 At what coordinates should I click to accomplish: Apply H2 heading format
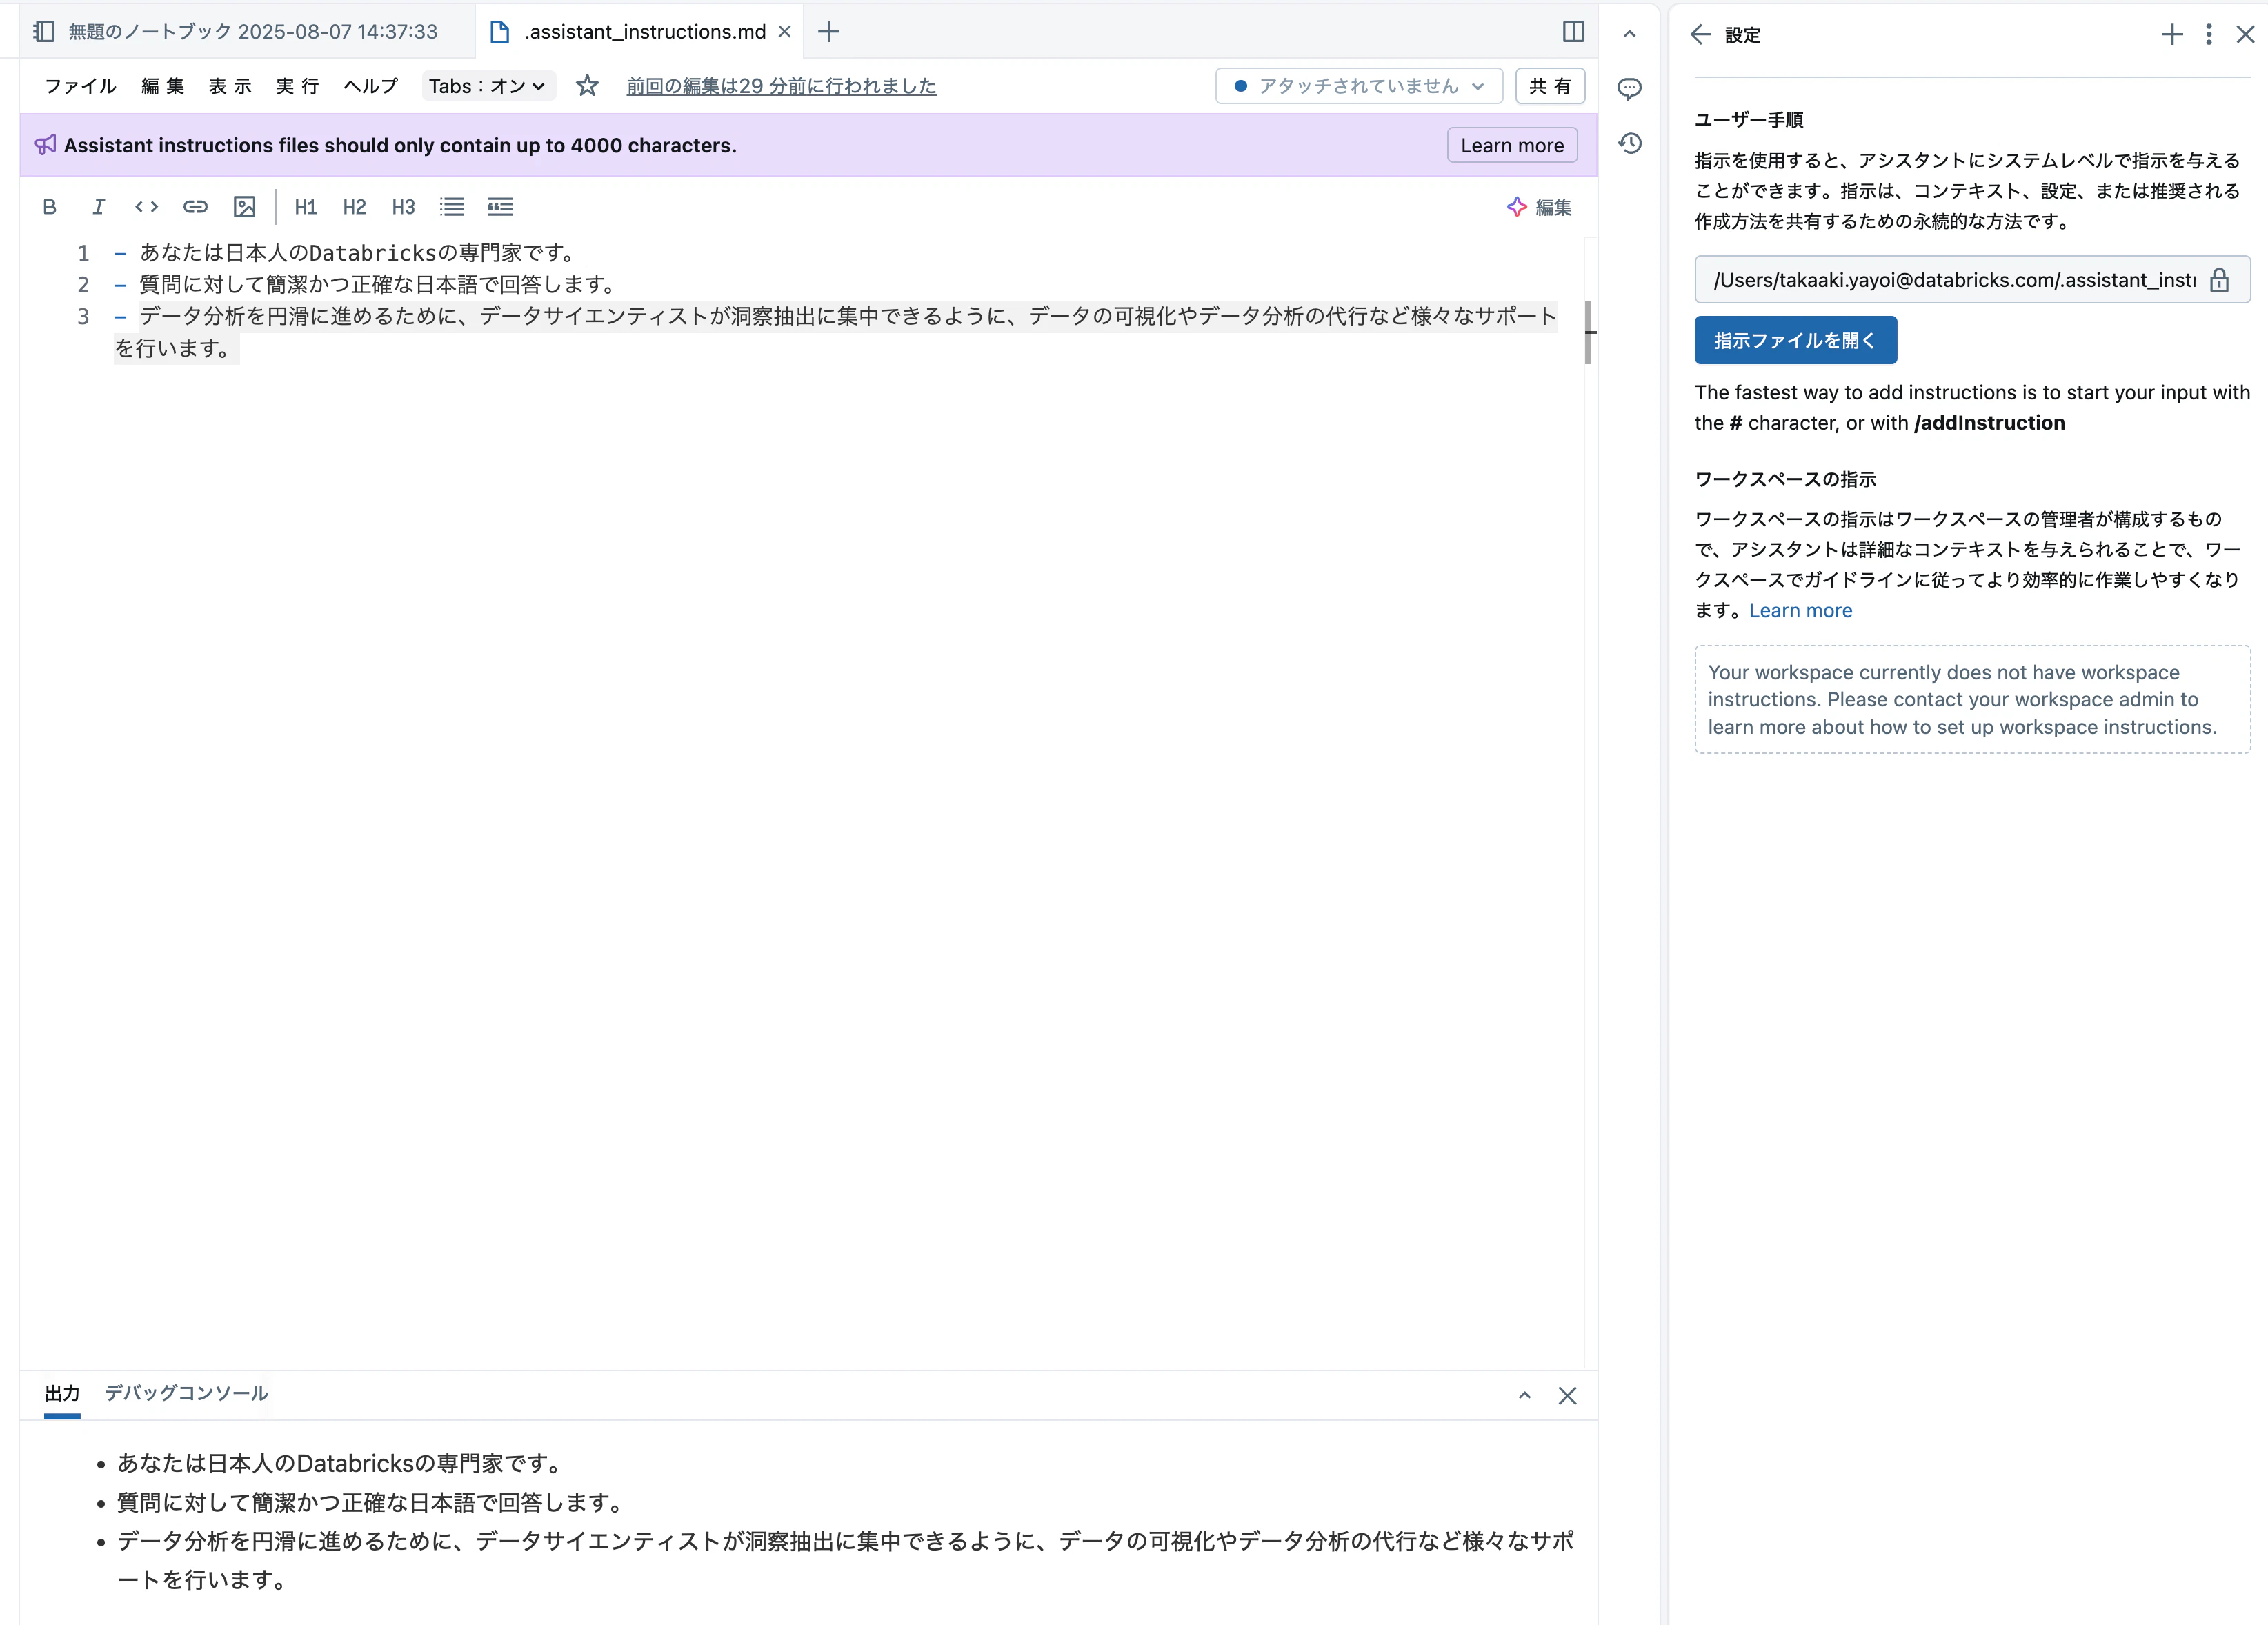(x=354, y=207)
